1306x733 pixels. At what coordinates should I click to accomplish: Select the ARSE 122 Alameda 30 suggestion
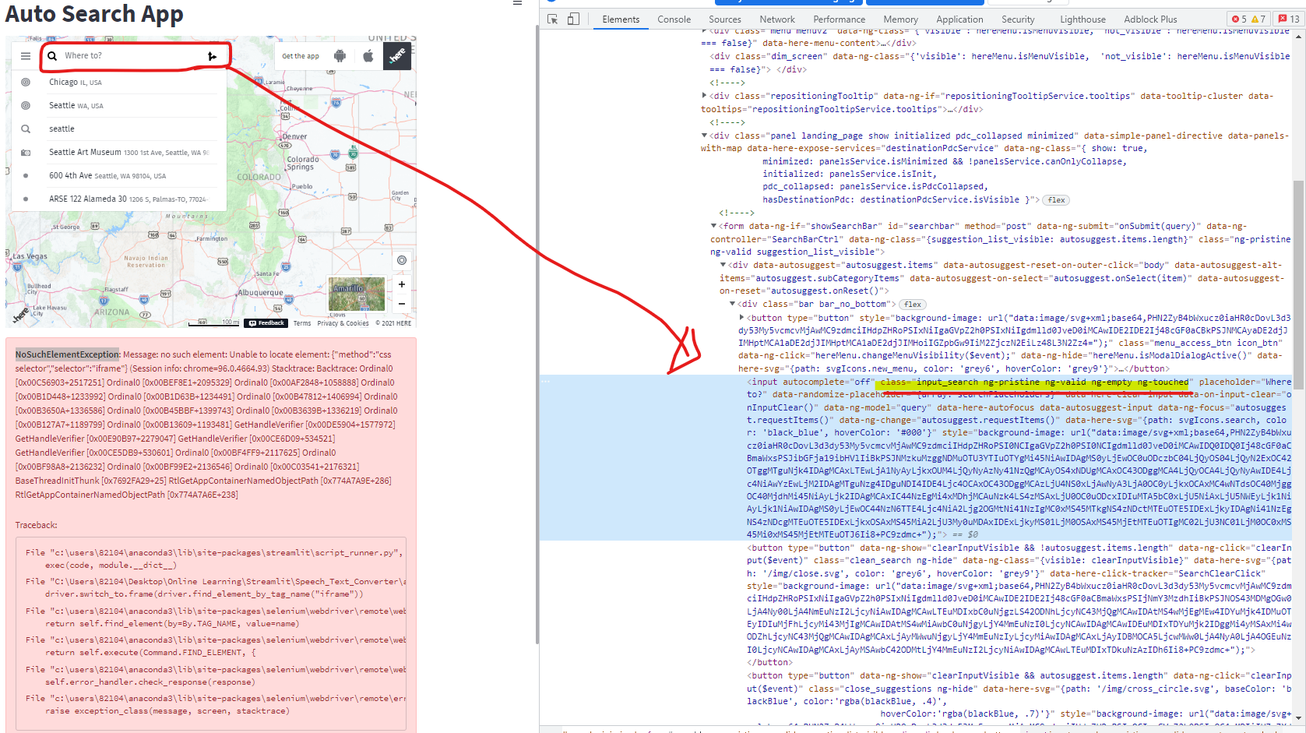pos(119,199)
